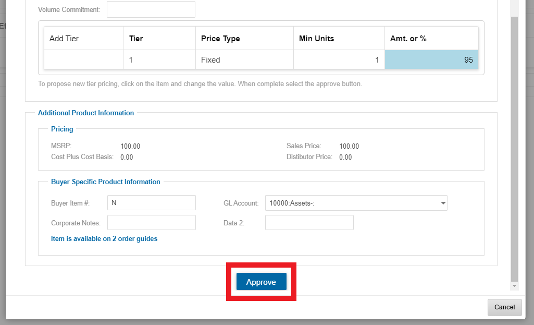The width and height of the screenshot is (534, 325).
Task: Click the Fixed price type cell
Action: (x=244, y=59)
